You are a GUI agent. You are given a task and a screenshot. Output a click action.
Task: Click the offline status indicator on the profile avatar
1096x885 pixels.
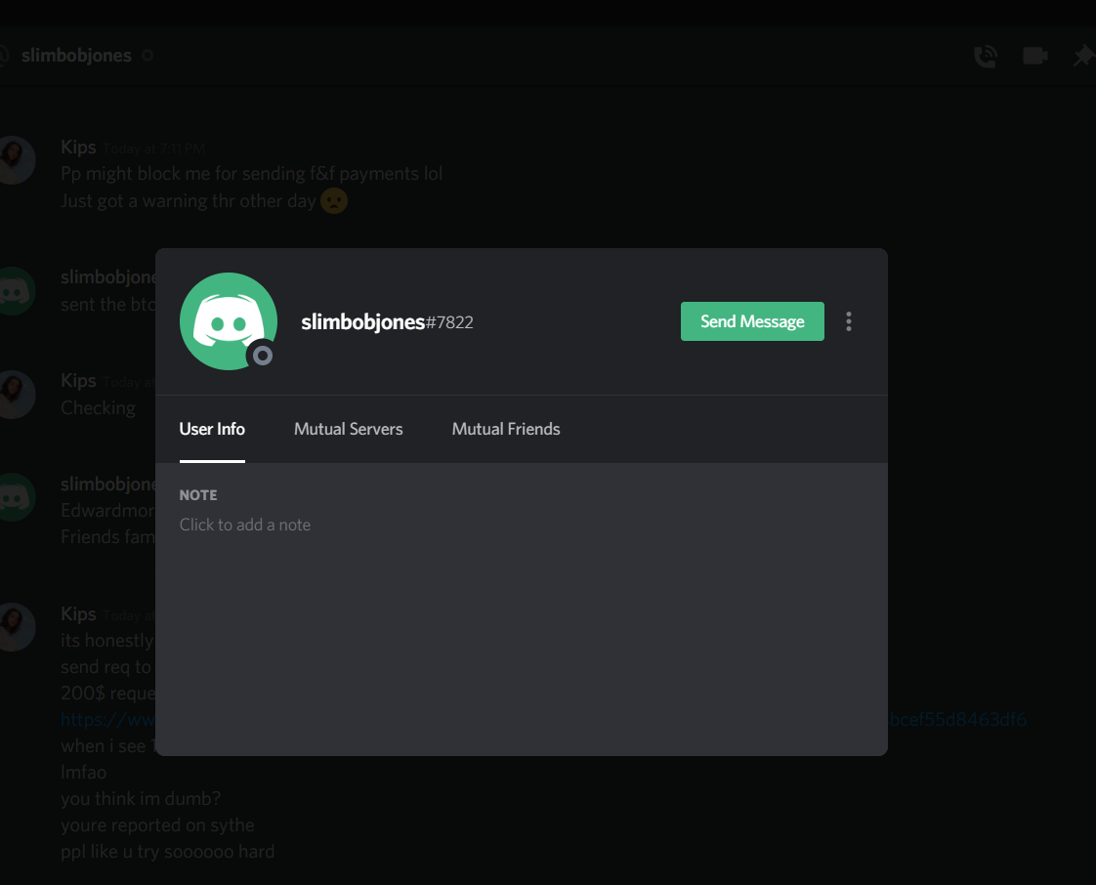click(x=262, y=356)
